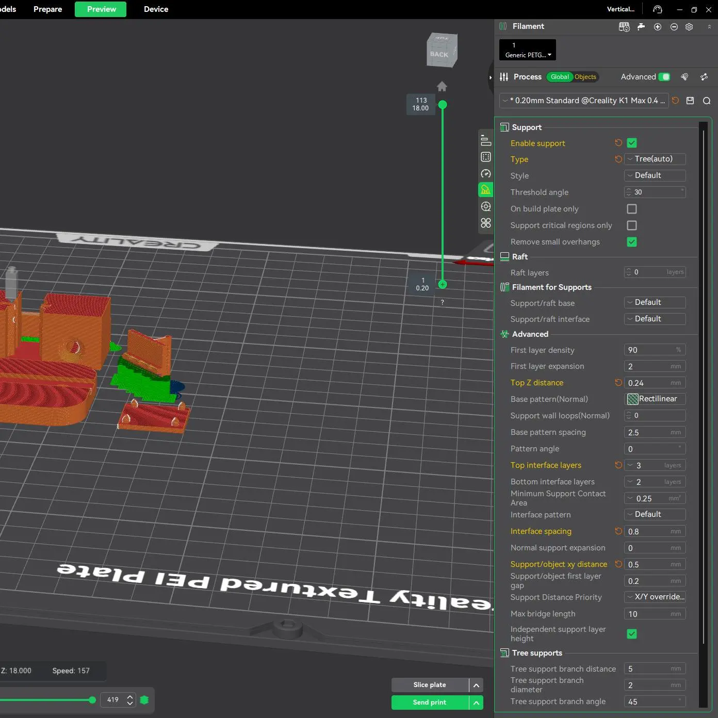This screenshot has width=718, height=718.
Task: Click the compare presets icon next to Advanced
Action: coord(684,77)
